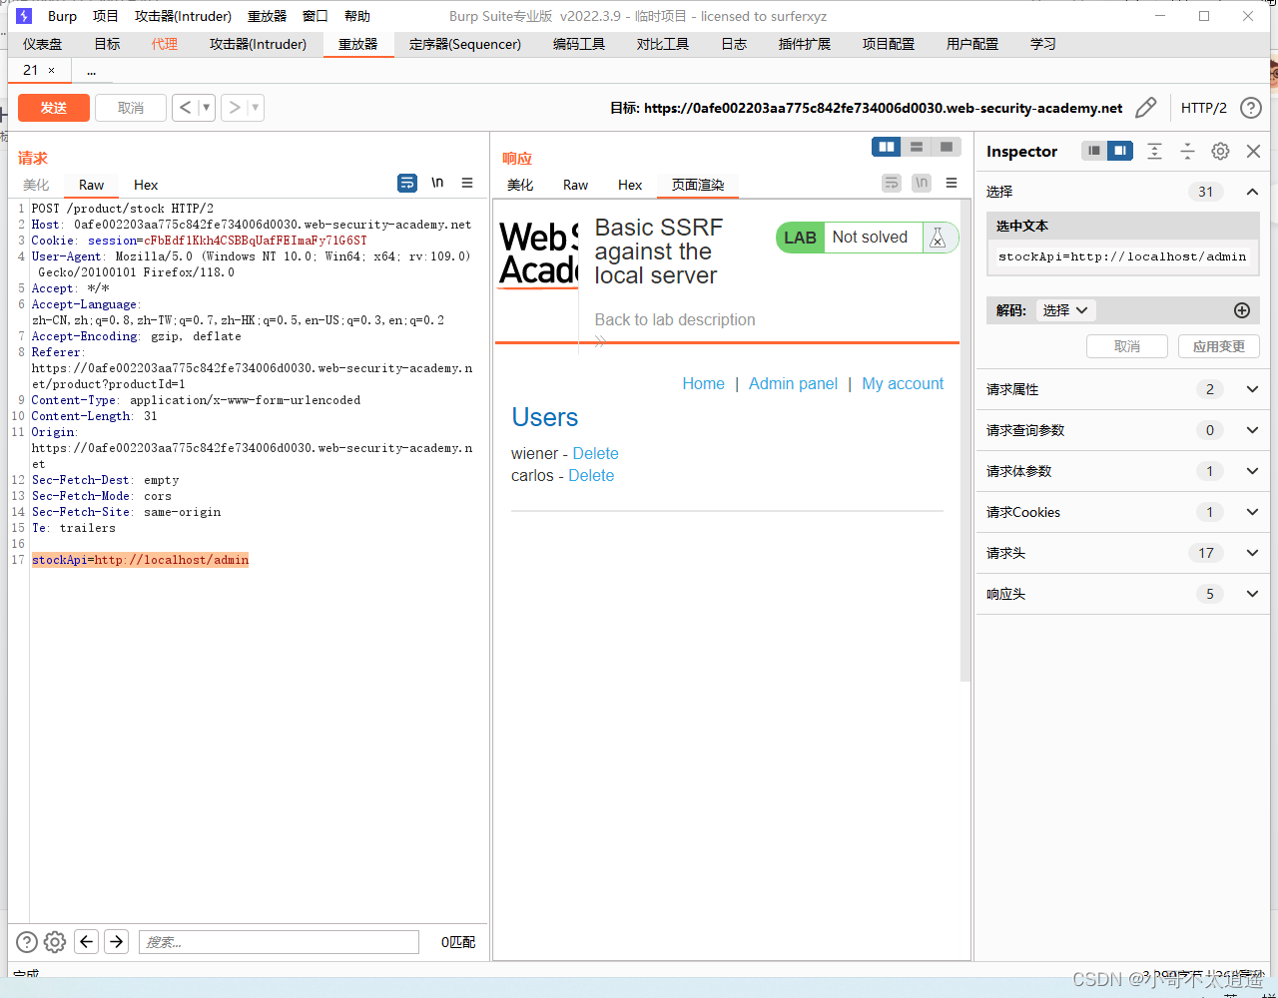
Task: Open the response pane hamburger menu
Action: pyautogui.click(x=952, y=184)
